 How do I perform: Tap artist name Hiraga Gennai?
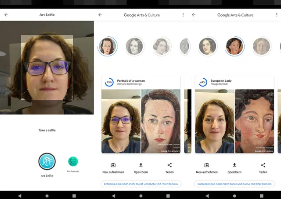tap(219, 84)
